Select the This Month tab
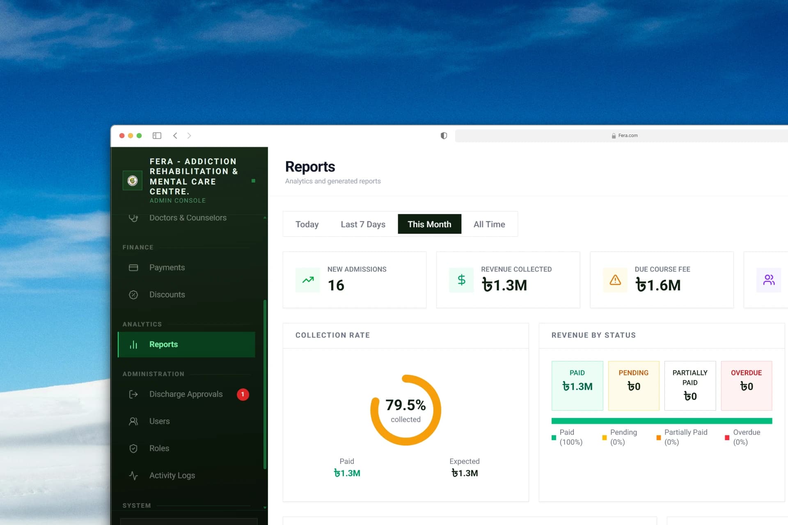 (429, 224)
